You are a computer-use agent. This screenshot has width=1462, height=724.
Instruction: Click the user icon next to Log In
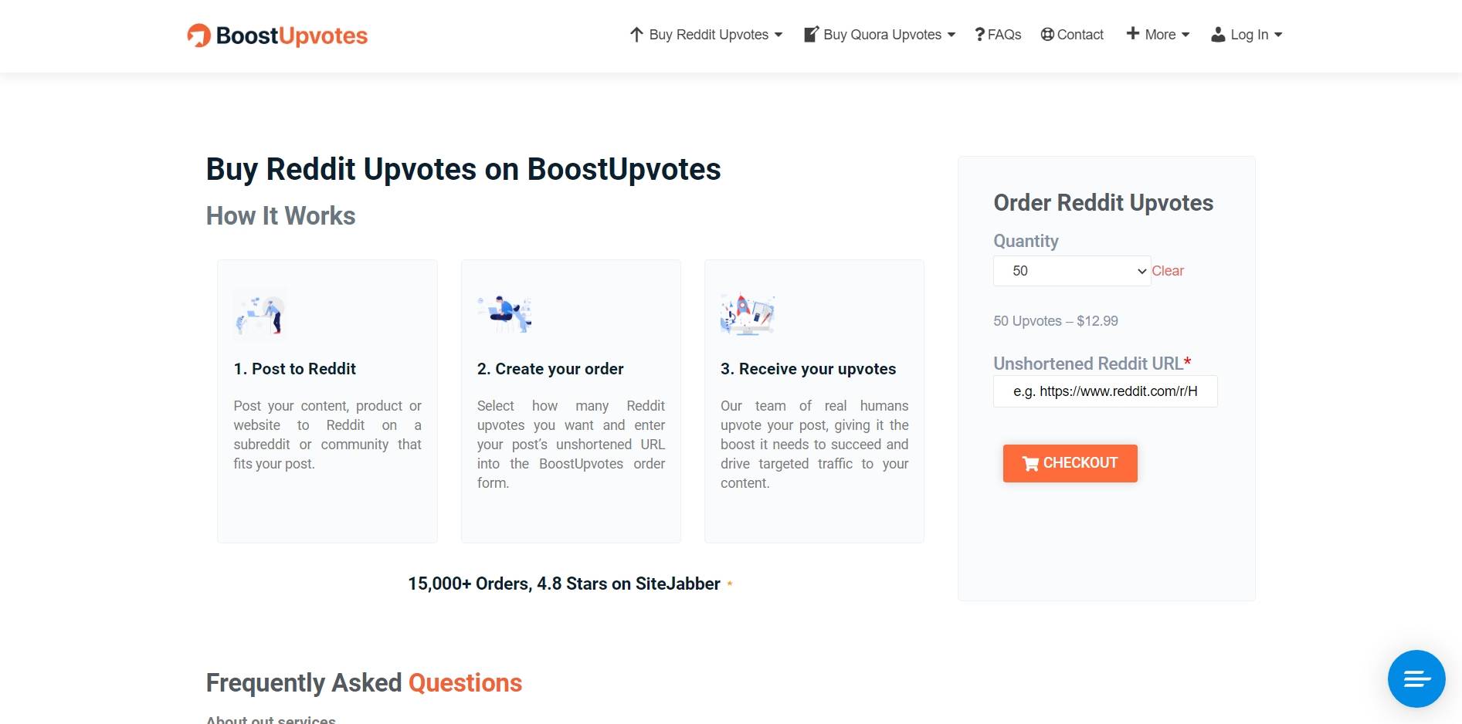coord(1218,35)
